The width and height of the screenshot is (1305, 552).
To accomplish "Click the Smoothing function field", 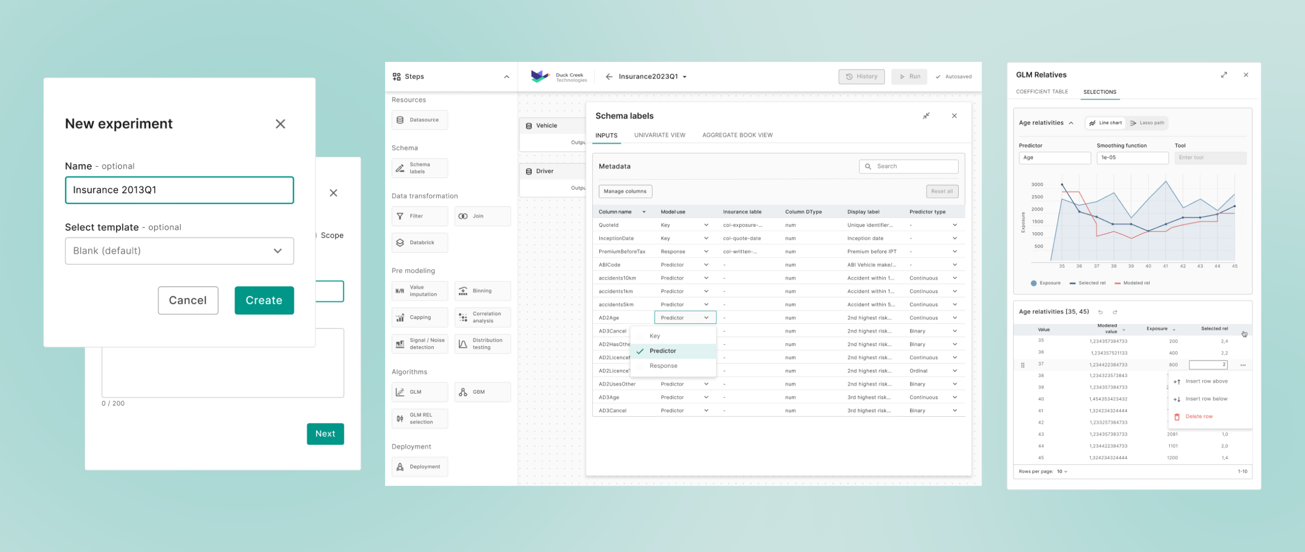I will (x=1133, y=158).
